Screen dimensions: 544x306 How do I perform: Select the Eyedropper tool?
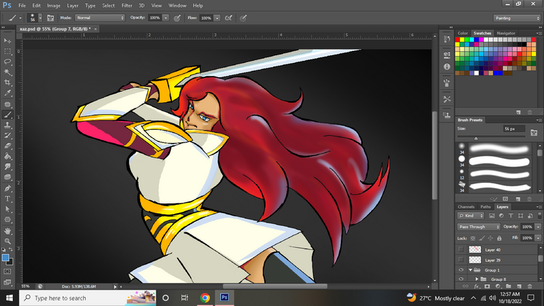point(7,93)
